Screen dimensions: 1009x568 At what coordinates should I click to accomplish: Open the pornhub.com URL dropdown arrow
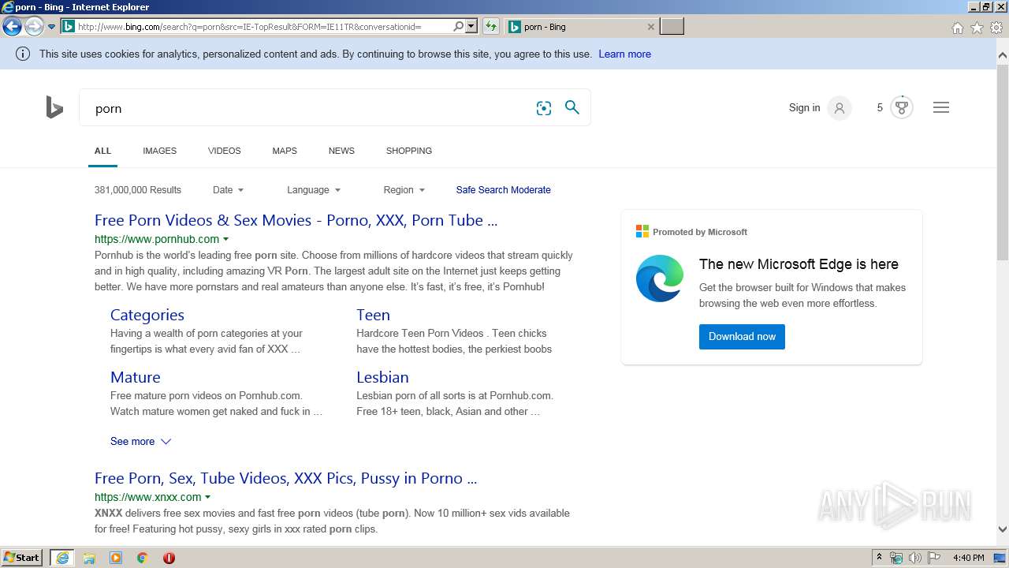tap(226, 239)
